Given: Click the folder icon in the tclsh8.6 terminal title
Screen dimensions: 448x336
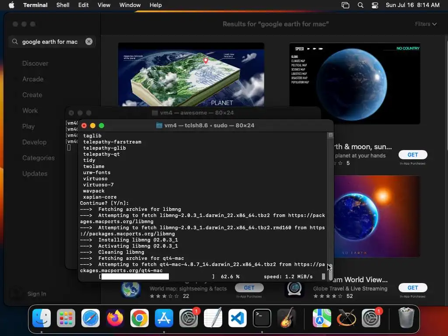Looking at the screenshot, I should (x=159, y=126).
